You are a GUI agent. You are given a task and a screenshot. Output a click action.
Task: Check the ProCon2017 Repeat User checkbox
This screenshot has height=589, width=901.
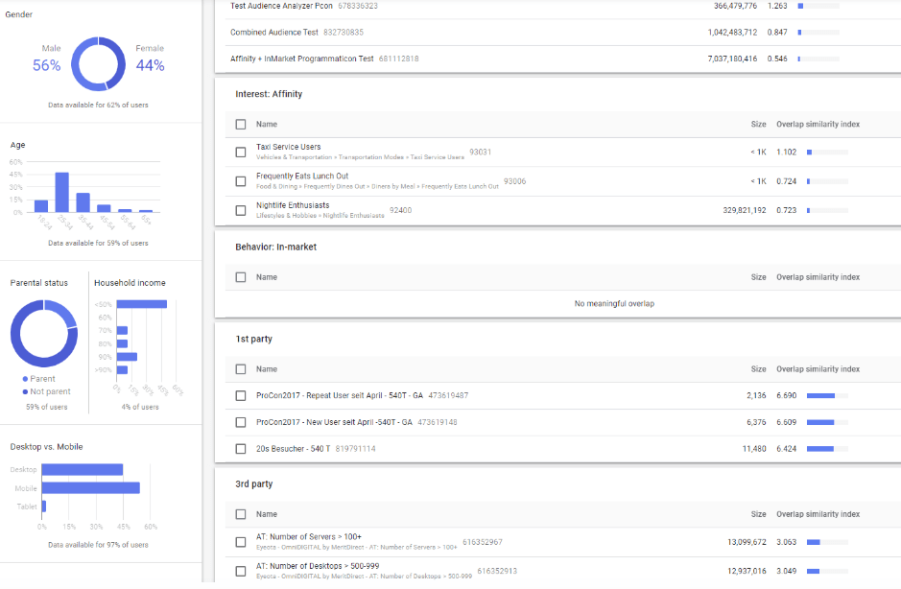[x=241, y=395]
